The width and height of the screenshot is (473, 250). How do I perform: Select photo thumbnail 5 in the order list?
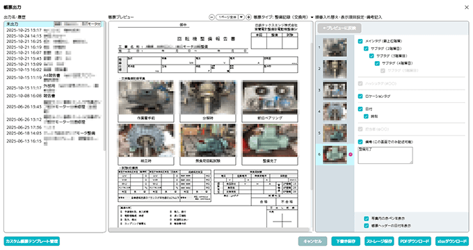pyautogui.click(x=335, y=133)
